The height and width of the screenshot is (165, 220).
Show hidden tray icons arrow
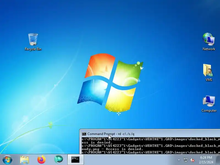[x=179, y=160]
